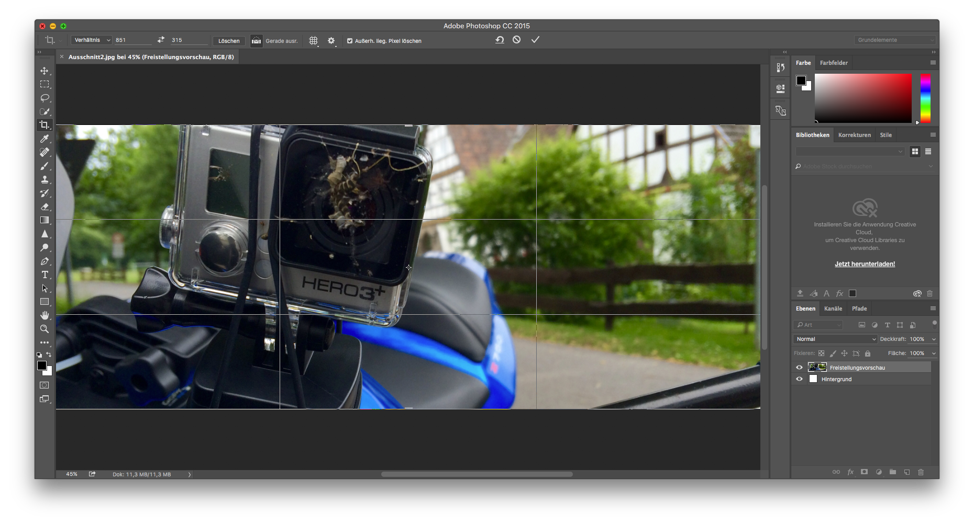Select the Path Selection tool
This screenshot has width=974, height=526.
coord(45,288)
